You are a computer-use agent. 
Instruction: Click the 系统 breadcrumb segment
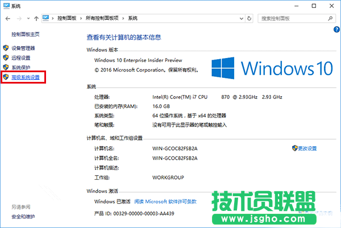[132, 18]
